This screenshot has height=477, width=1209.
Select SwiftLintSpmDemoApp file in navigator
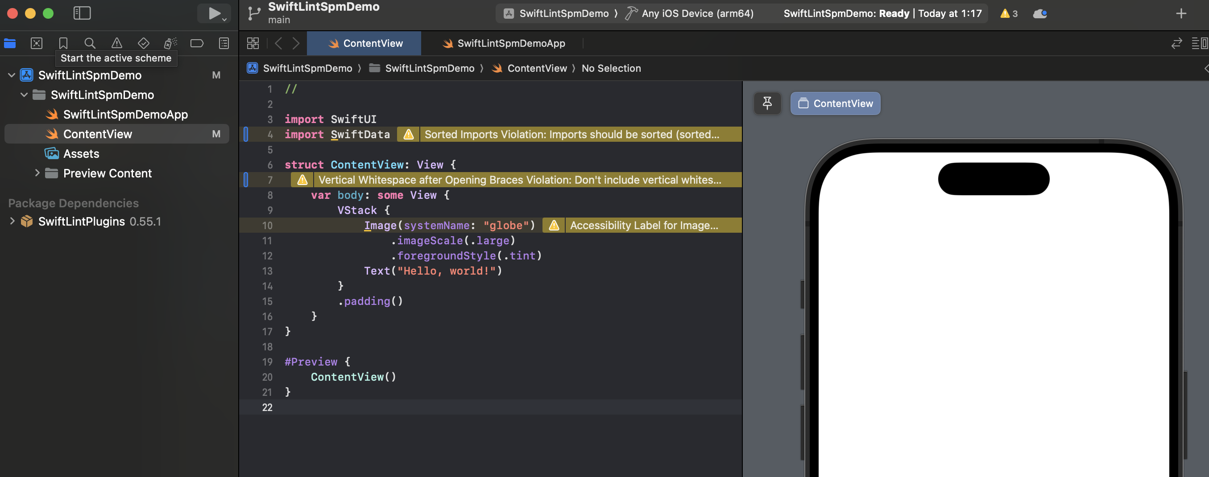tap(116, 115)
